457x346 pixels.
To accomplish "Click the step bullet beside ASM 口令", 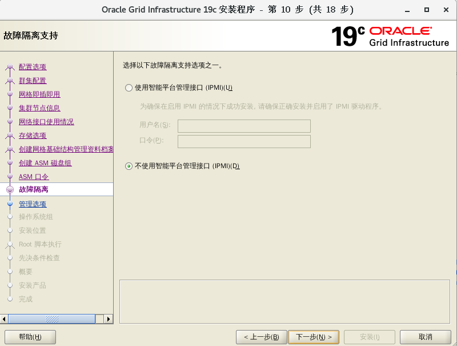I will point(10,176).
